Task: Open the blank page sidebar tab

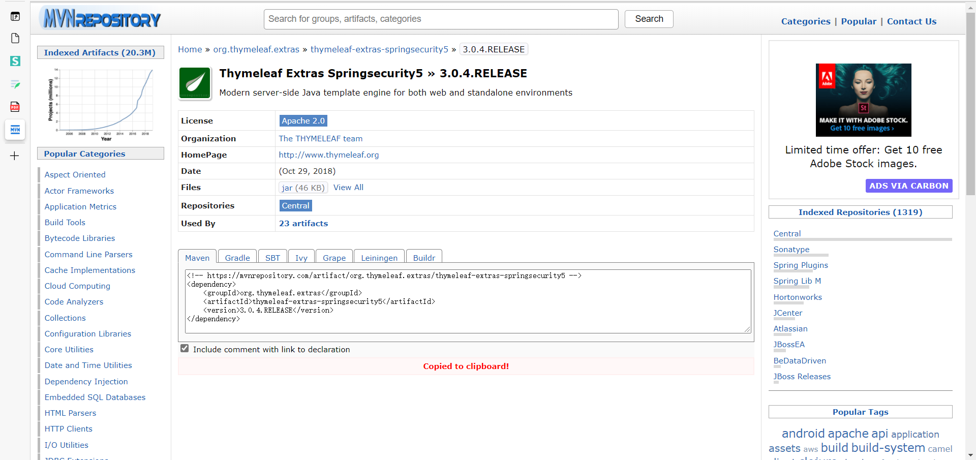Action: [x=15, y=38]
